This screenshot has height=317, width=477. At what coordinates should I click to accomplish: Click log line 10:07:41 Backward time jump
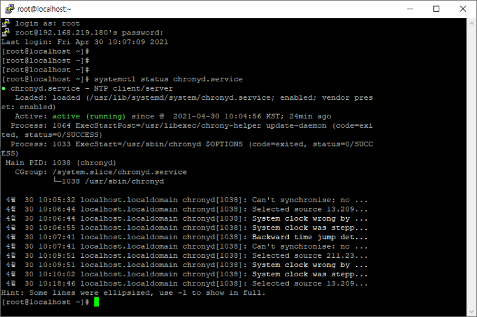pos(187,237)
